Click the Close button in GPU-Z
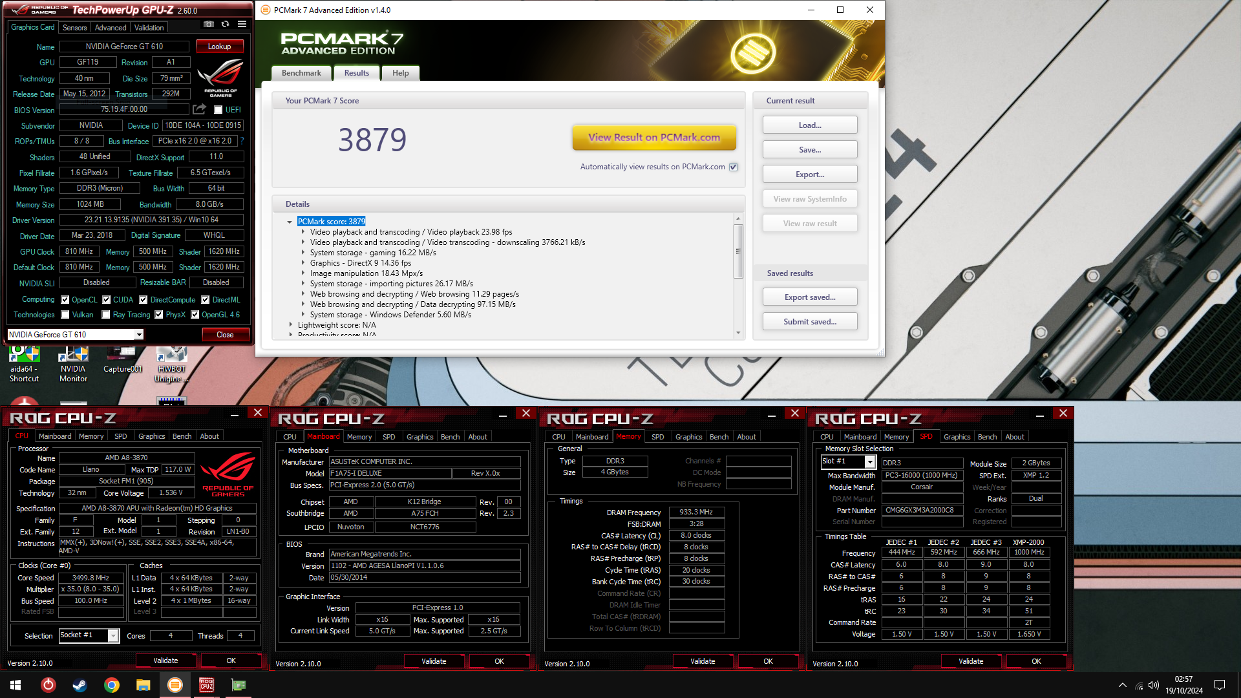The height and width of the screenshot is (698, 1241). pos(225,335)
